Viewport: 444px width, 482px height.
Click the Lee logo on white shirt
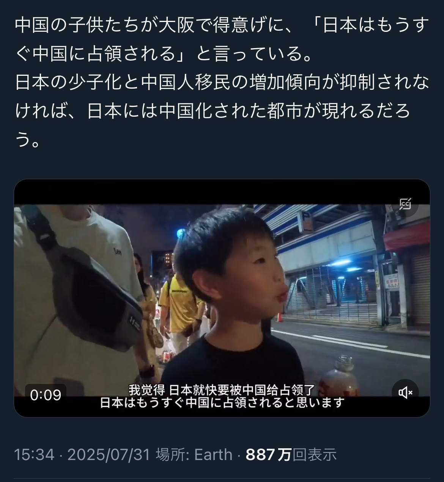click(118, 251)
